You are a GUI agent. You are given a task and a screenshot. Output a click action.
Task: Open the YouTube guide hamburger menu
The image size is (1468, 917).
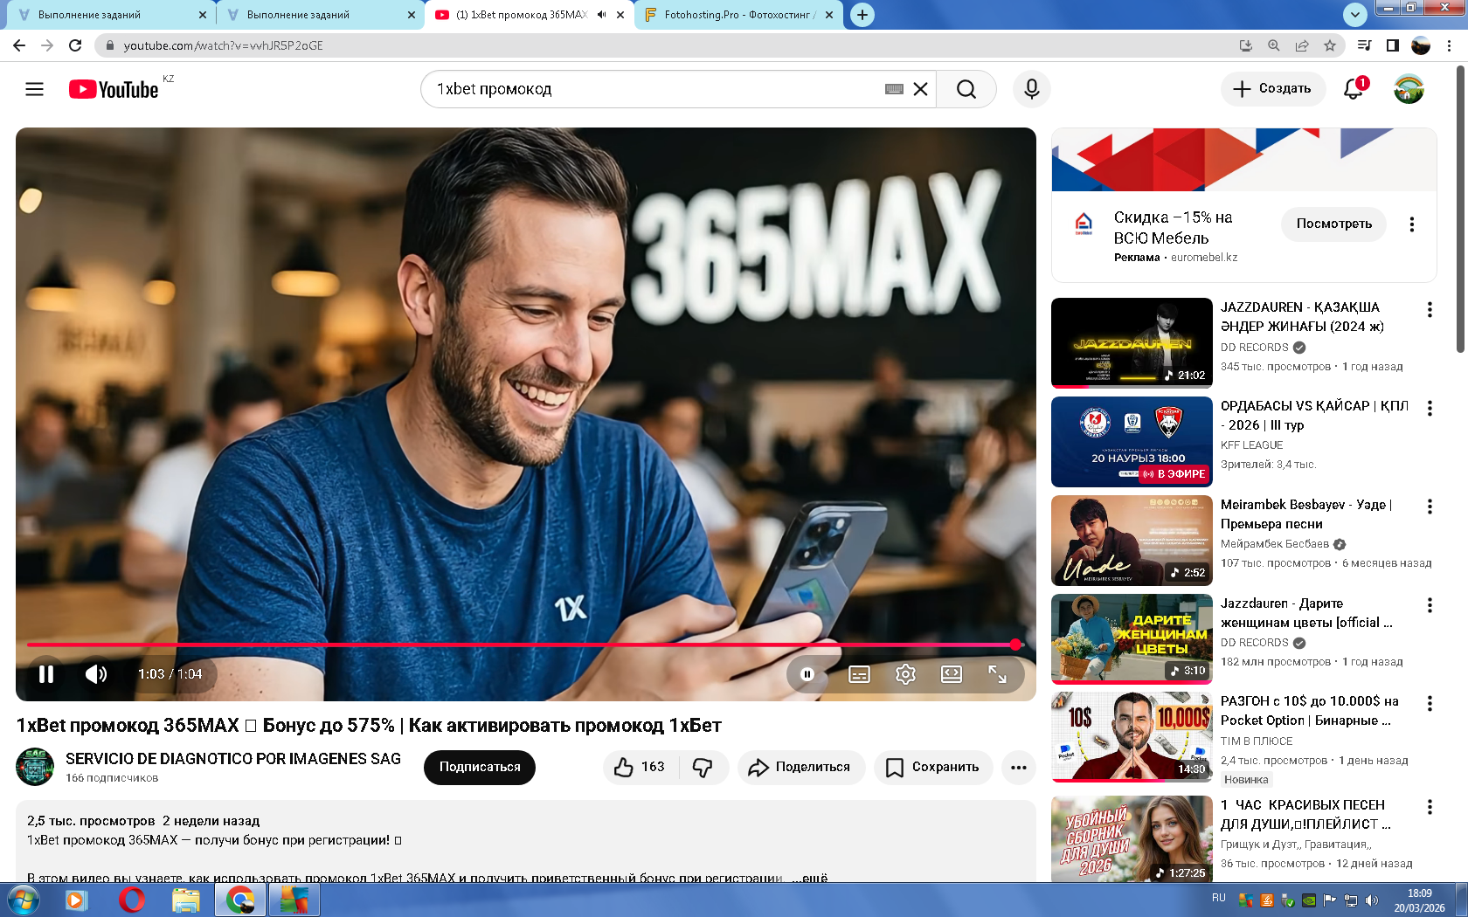point(34,89)
